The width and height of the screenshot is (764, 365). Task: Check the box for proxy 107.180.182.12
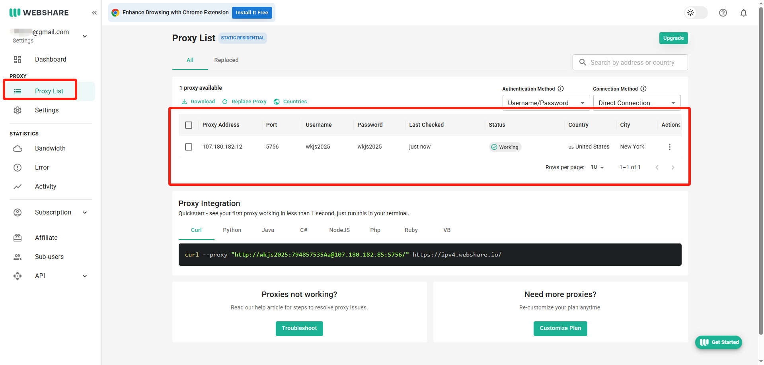[189, 147]
